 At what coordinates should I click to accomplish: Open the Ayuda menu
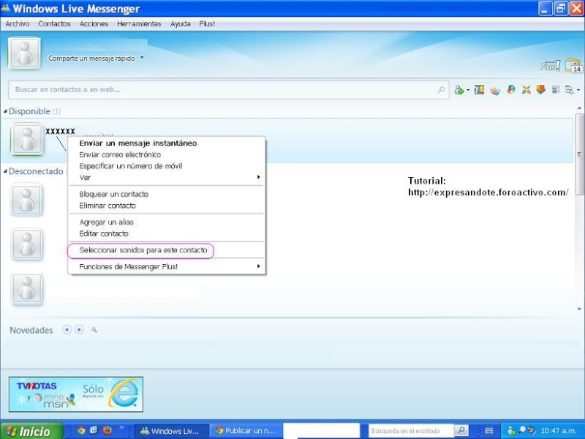pos(180,24)
